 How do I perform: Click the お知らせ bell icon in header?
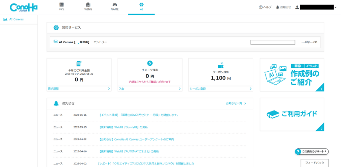pyautogui.click(x=277, y=7)
